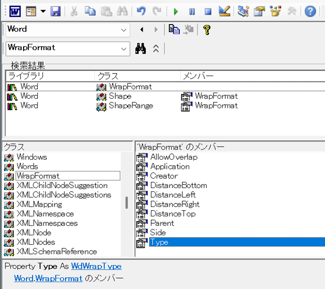
Task: Go back with left arrow
Action: click(x=142, y=30)
